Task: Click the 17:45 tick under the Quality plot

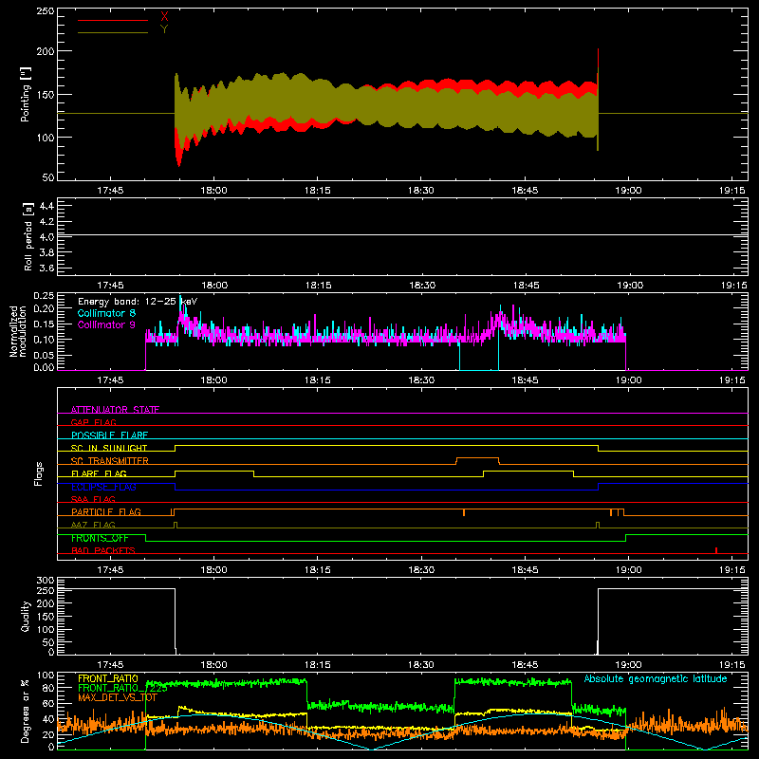Action: click(x=110, y=665)
